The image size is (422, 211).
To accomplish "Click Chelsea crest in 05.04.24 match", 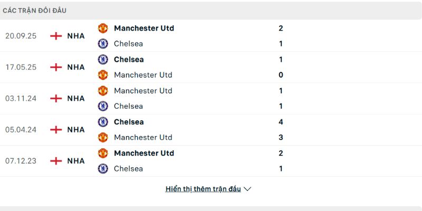I will [x=103, y=122].
